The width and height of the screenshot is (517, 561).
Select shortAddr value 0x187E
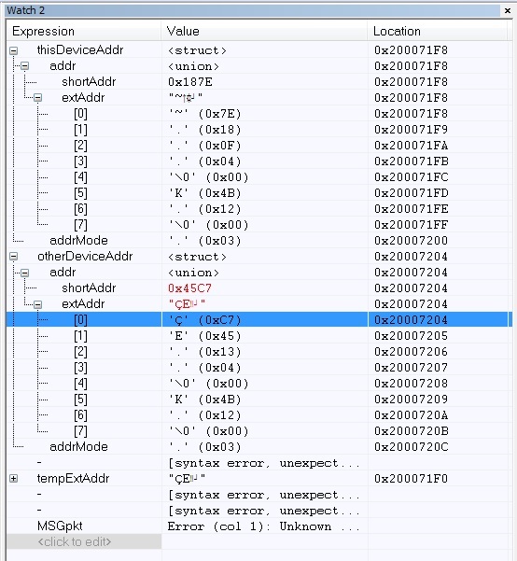190,82
